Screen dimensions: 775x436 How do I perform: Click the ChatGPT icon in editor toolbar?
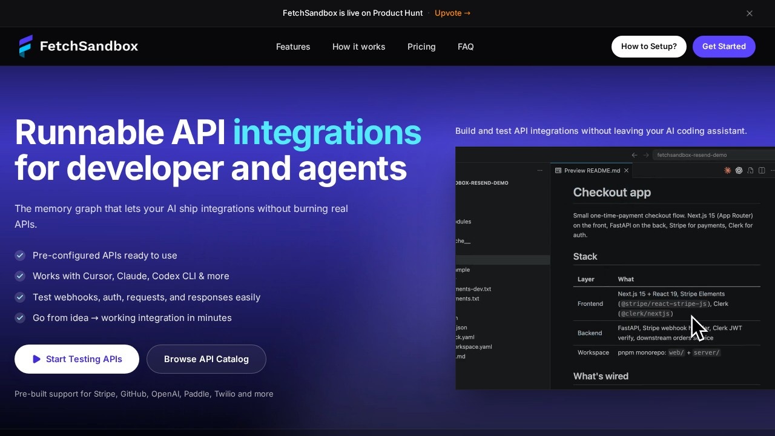pos(739,171)
